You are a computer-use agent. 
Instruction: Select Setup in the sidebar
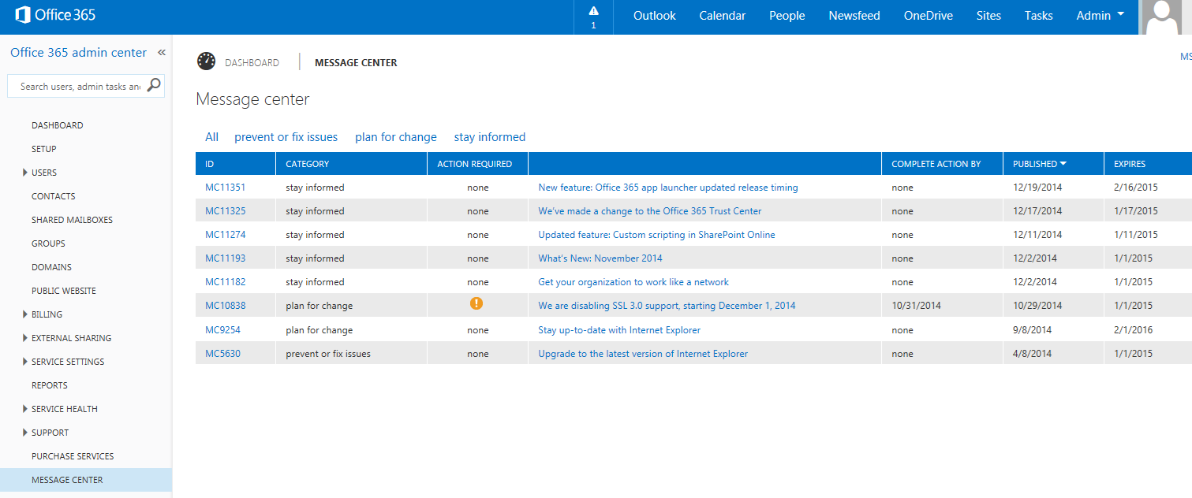tap(44, 149)
